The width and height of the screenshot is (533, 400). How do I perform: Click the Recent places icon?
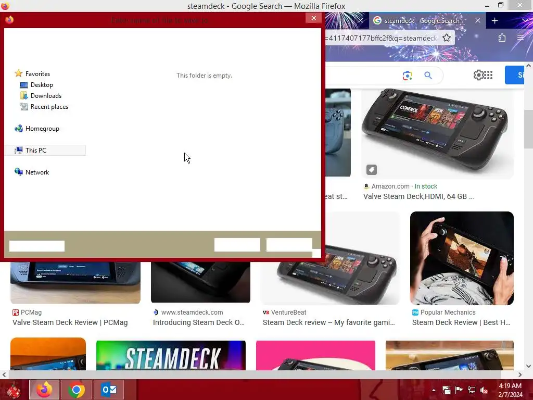[24, 106]
